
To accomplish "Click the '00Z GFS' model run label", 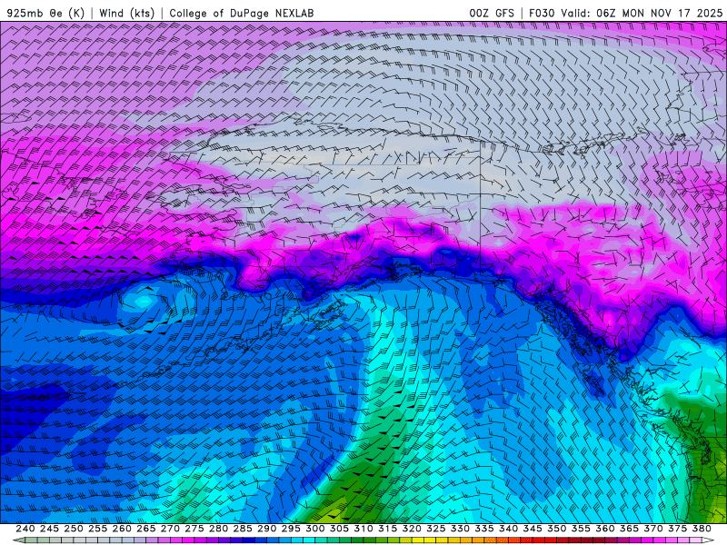I will tap(492, 13).
